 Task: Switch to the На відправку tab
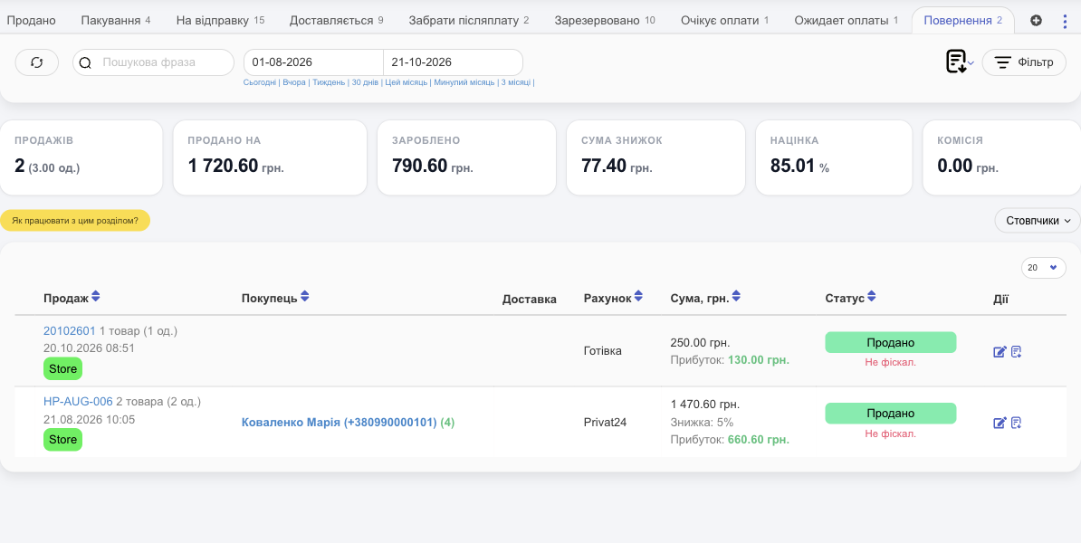coord(221,21)
